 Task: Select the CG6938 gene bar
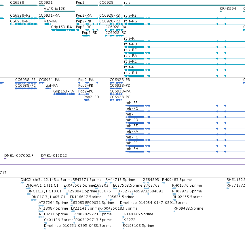tap(24, 5)
